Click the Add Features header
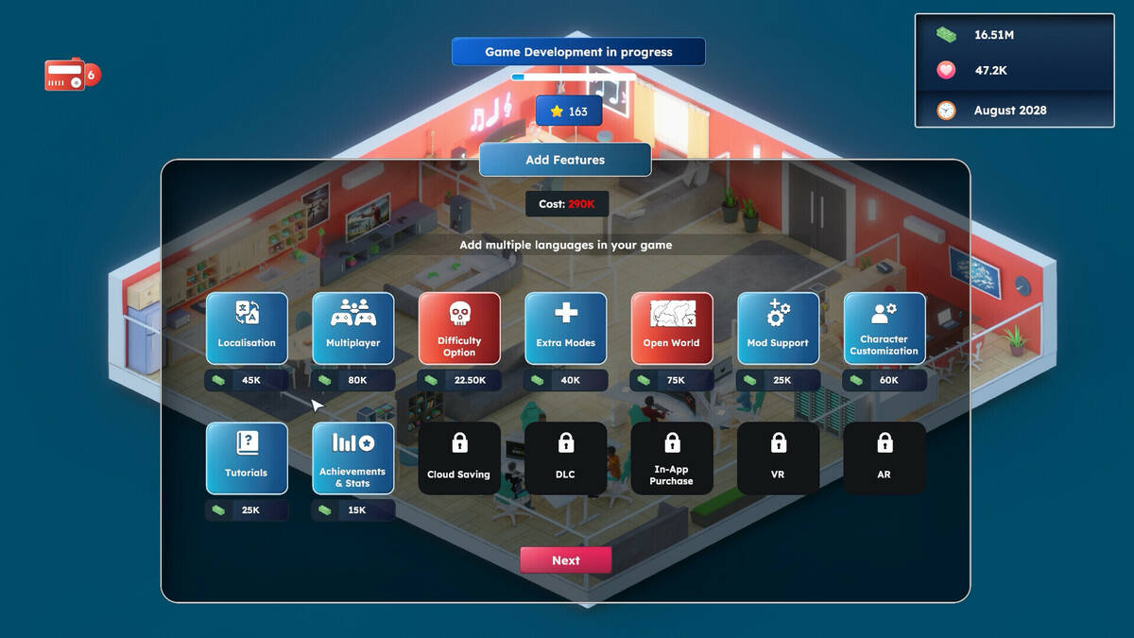The image size is (1134, 638). tap(565, 160)
